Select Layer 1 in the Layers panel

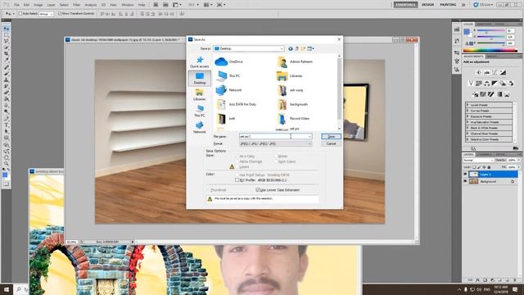[493, 175]
